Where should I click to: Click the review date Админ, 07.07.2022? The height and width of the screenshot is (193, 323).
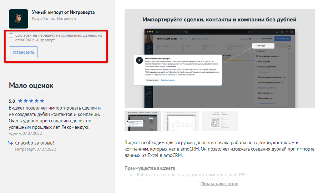click(25, 133)
